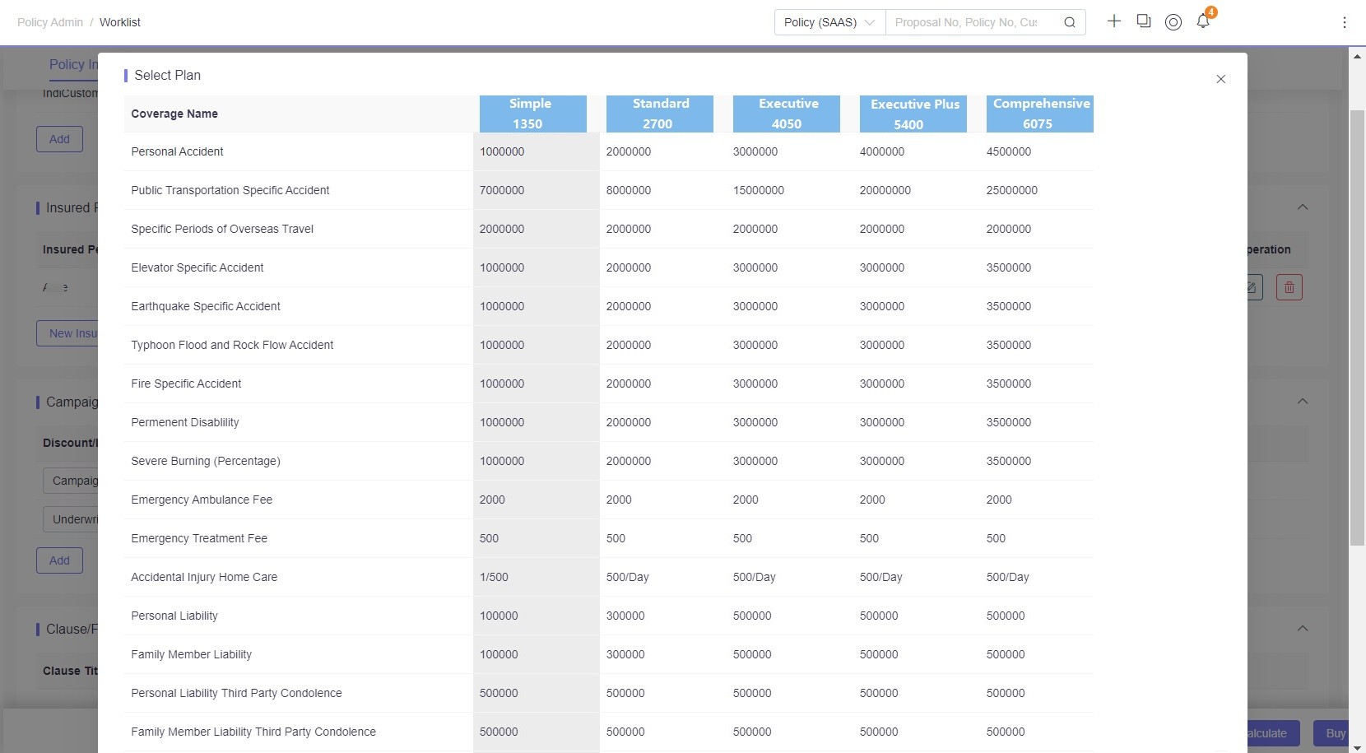The image size is (1366, 753).
Task: Click Specific Periods of Overseas Travel
Action: coord(222,229)
